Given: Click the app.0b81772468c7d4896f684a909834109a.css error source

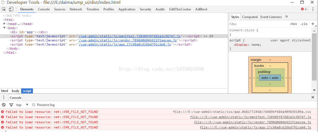Looking at the screenshot, I should click(x=242, y=112).
